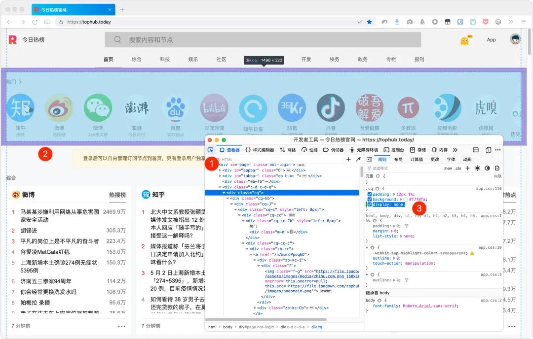Click the 知乎 hot node icon
The image size is (533, 339).
coord(20,108)
